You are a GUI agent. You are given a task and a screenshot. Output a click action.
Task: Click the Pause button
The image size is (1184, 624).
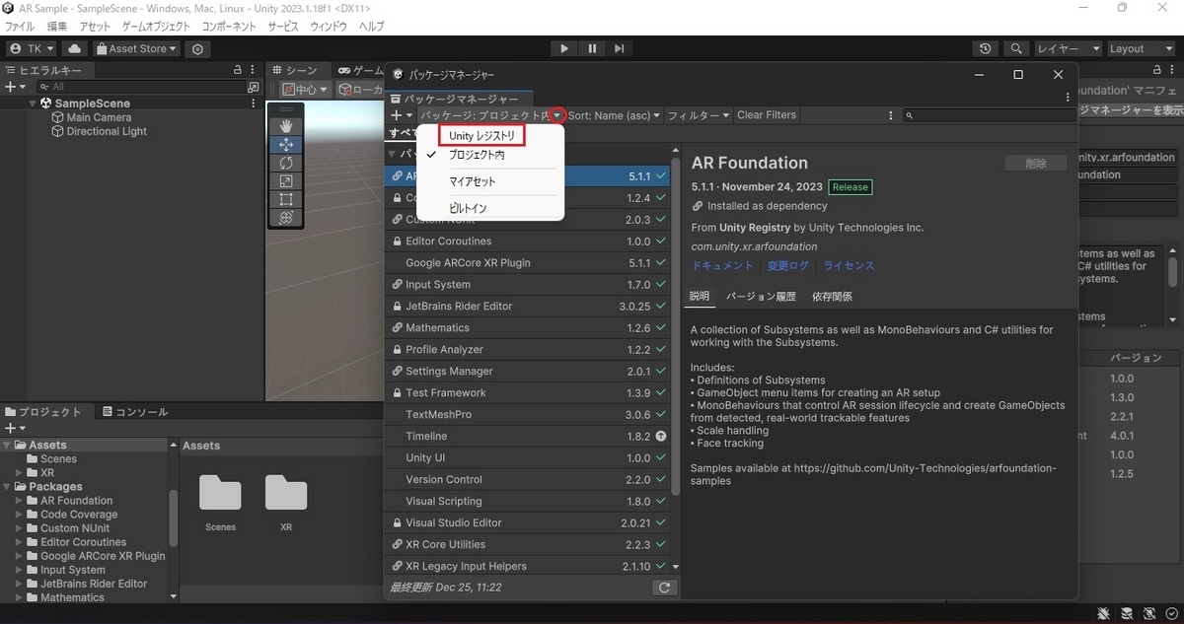tap(592, 48)
